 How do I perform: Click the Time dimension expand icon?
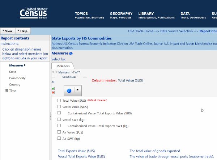(x=7, y=90)
